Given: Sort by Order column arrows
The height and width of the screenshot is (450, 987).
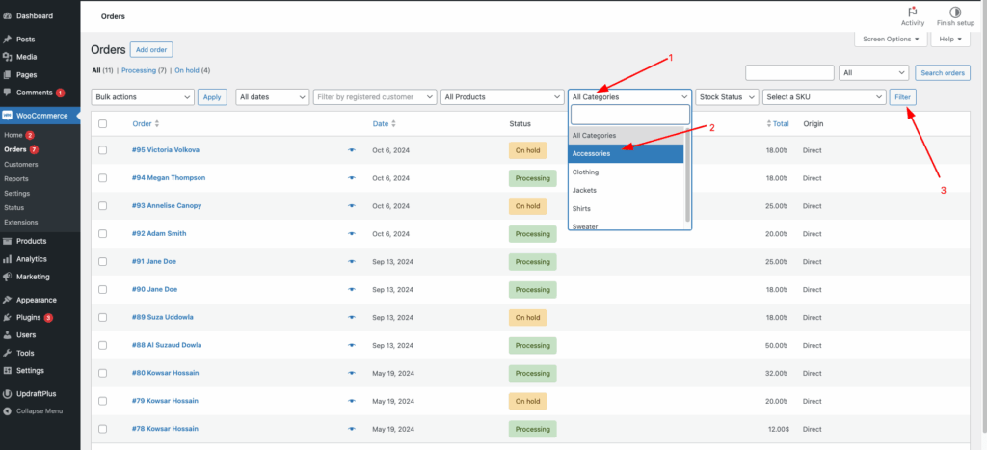Looking at the screenshot, I should (157, 124).
